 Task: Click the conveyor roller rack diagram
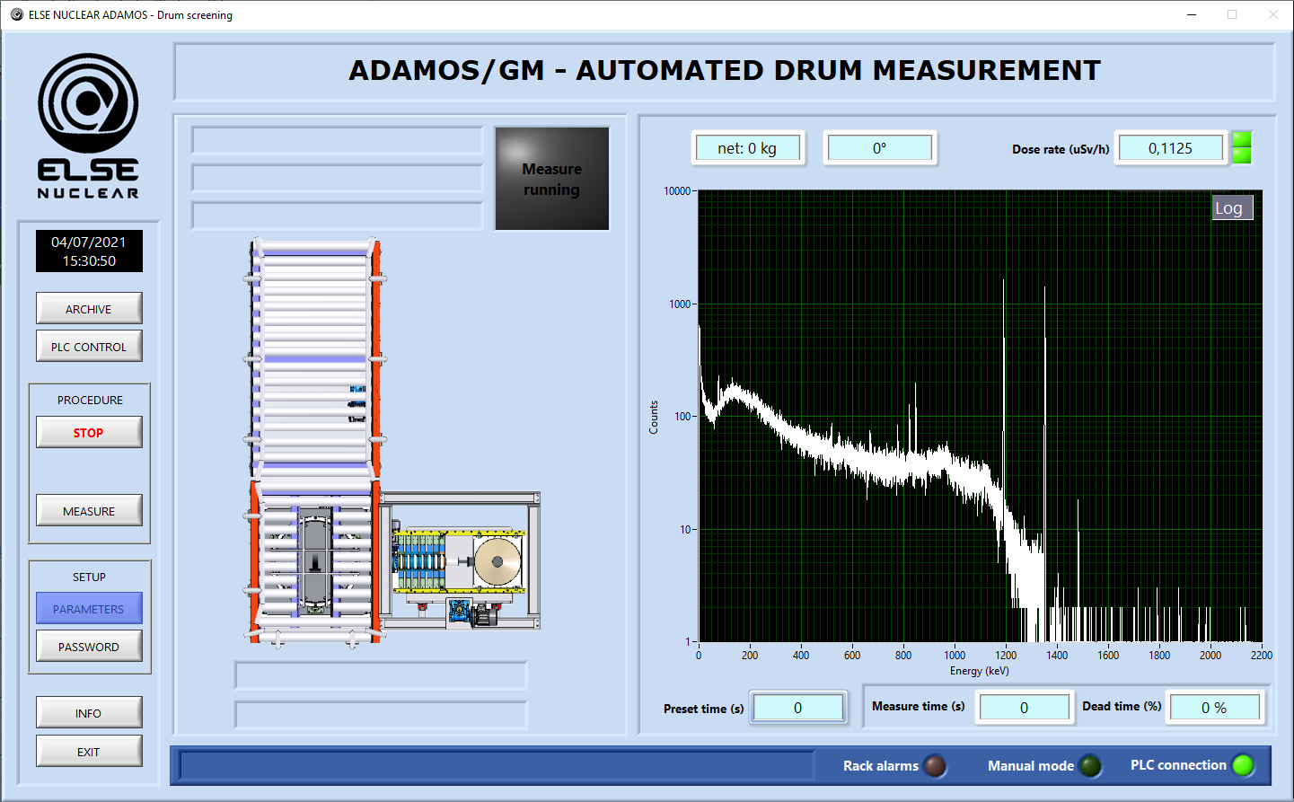pos(314,359)
